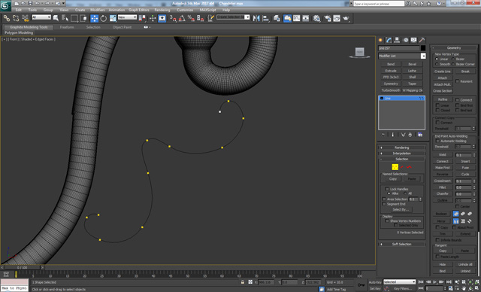Open the Modifiers menu
Viewport: 481px width, 292px height.
(98, 10)
